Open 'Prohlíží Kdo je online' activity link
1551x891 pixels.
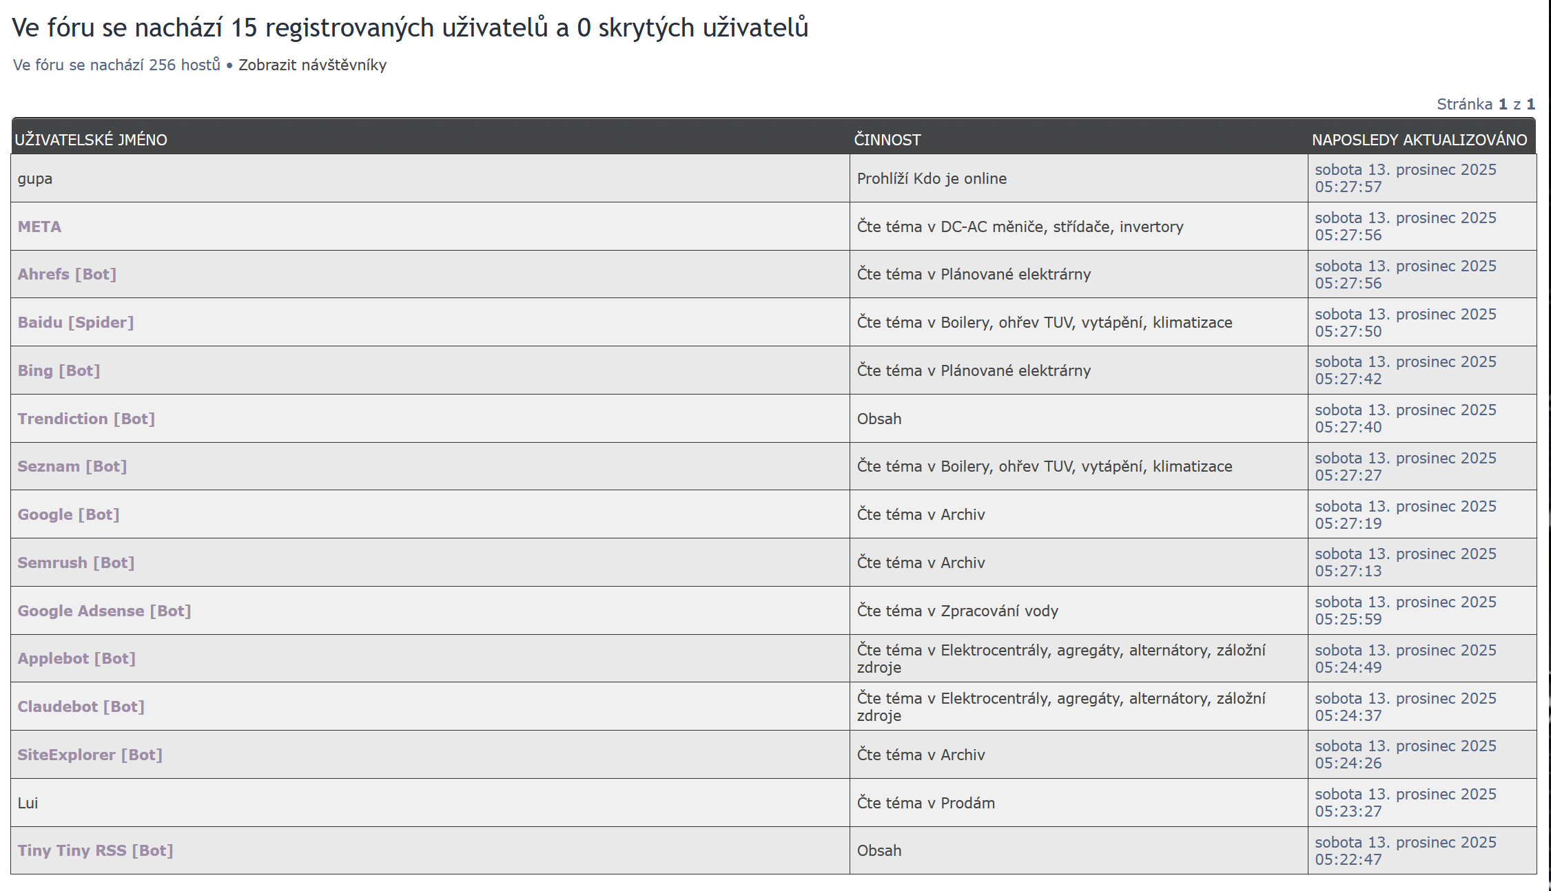931,178
